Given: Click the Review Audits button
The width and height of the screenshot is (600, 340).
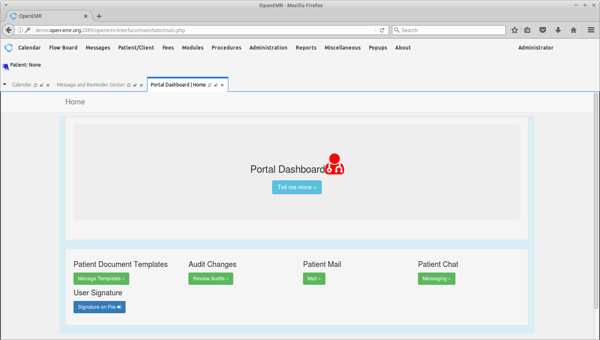Looking at the screenshot, I should tap(211, 279).
